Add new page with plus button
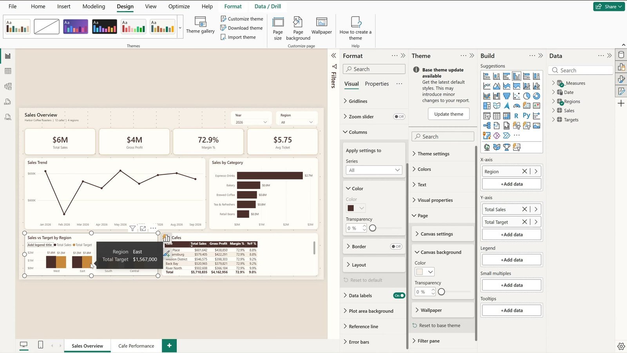 click(x=169, y=346)
